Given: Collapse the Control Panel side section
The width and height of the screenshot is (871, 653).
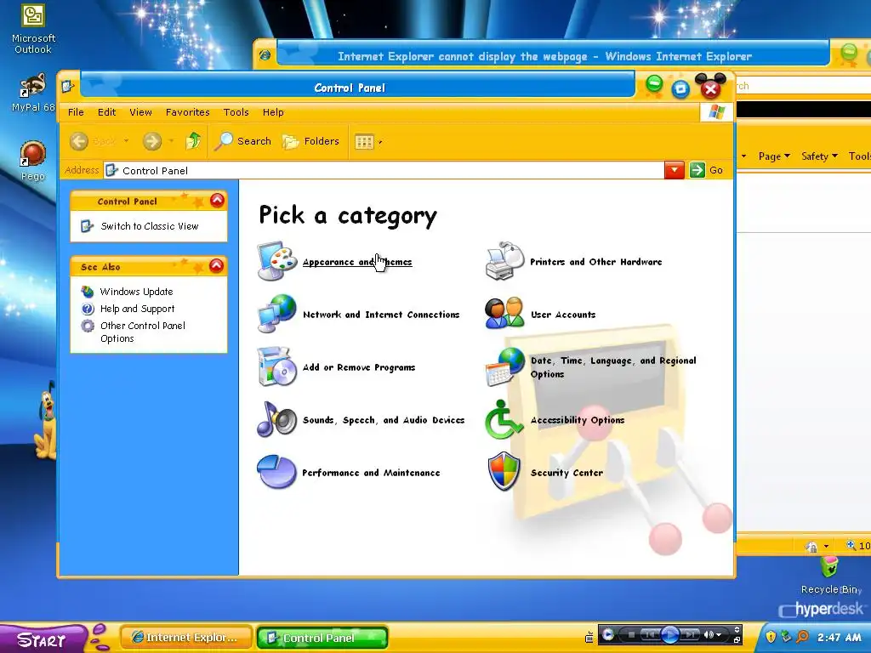Looking at the screenshot, I should 217,201.
